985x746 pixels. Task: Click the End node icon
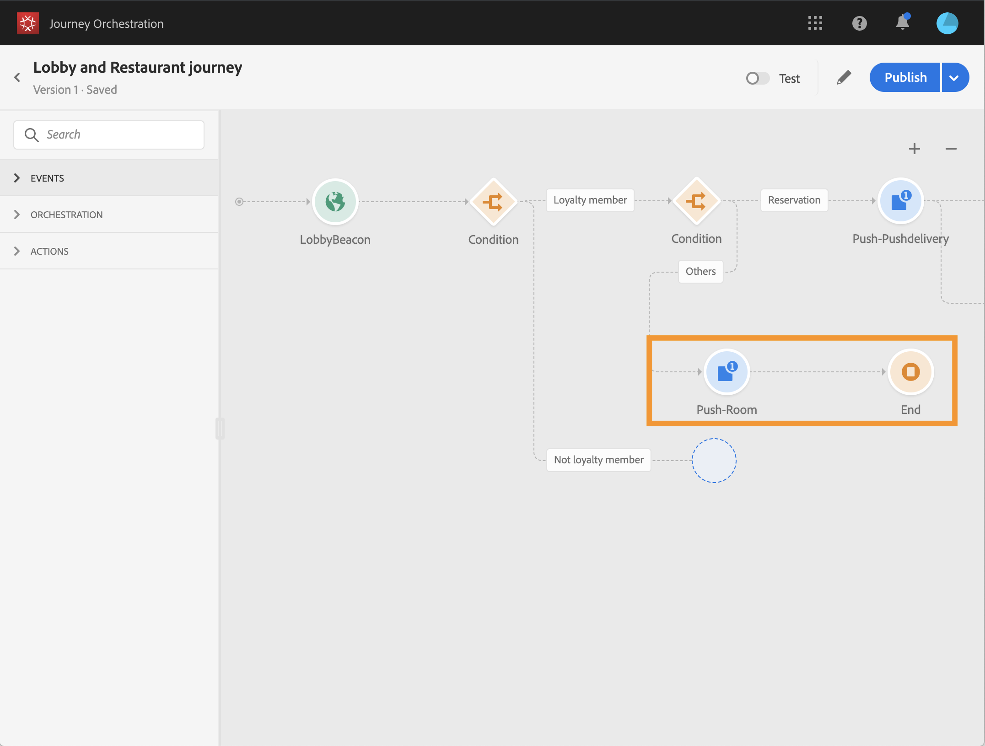coord(910,371)
